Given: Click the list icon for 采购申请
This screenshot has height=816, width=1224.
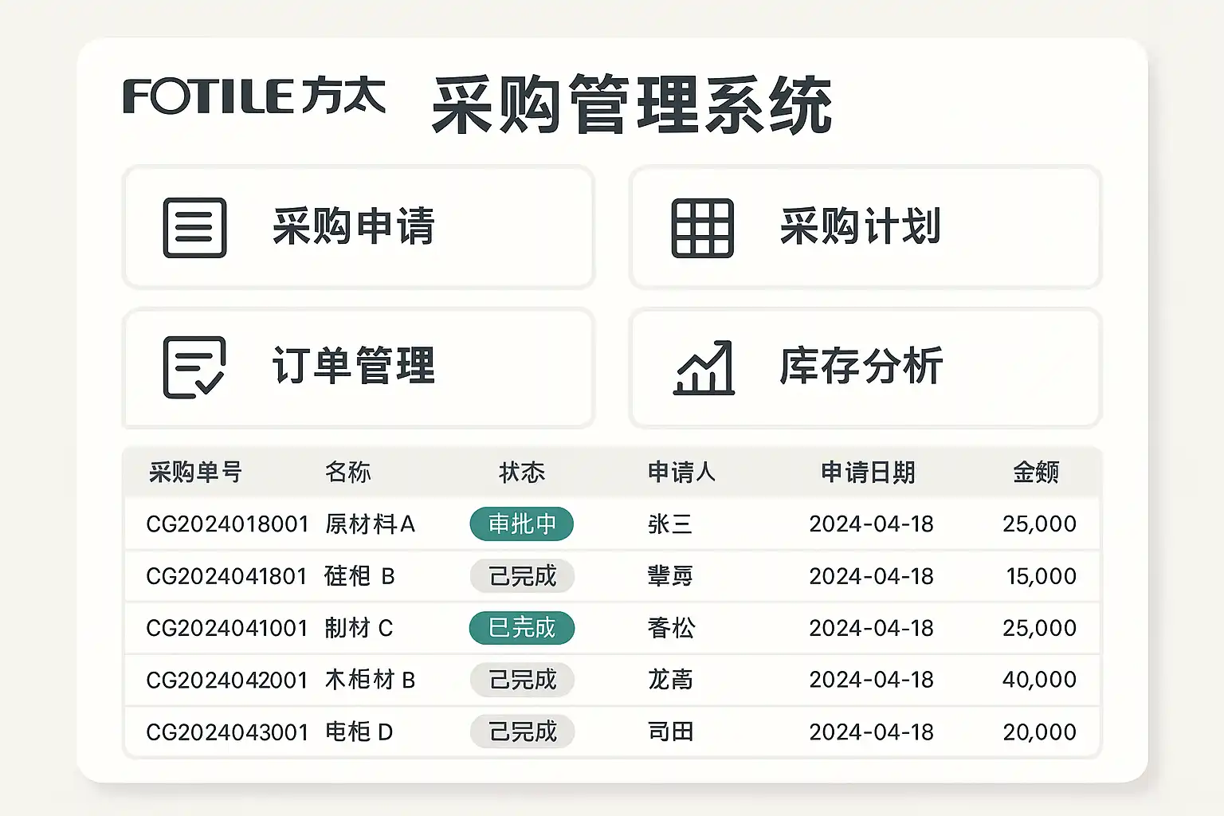Looking at the screenshot, I should click(194, 228).
